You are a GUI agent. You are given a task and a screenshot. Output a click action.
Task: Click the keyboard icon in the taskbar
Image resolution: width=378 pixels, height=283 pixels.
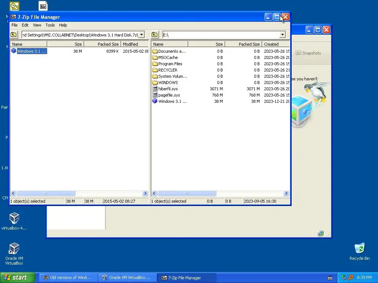click(330, 278)
